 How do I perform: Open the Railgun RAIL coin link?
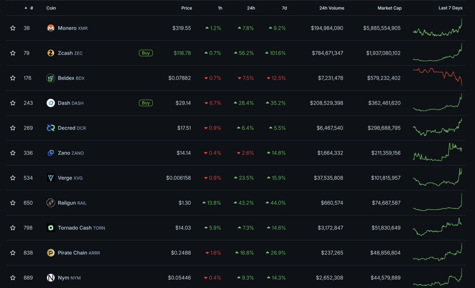point(72,203)
